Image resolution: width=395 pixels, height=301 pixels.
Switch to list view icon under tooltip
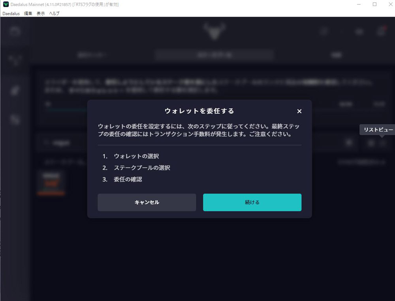[x=382, y=143]
